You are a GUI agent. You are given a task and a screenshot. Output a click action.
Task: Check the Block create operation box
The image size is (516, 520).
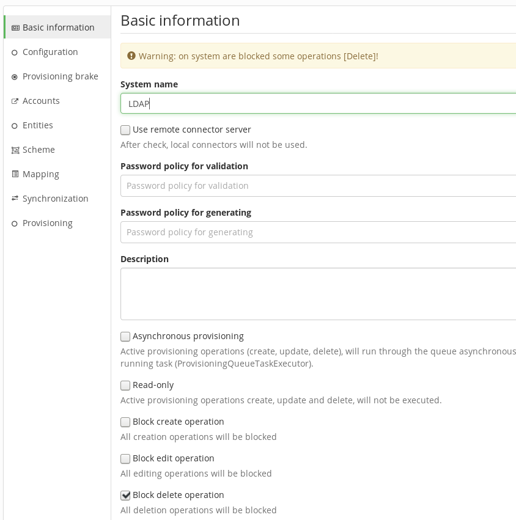click(x=125, y=422)
